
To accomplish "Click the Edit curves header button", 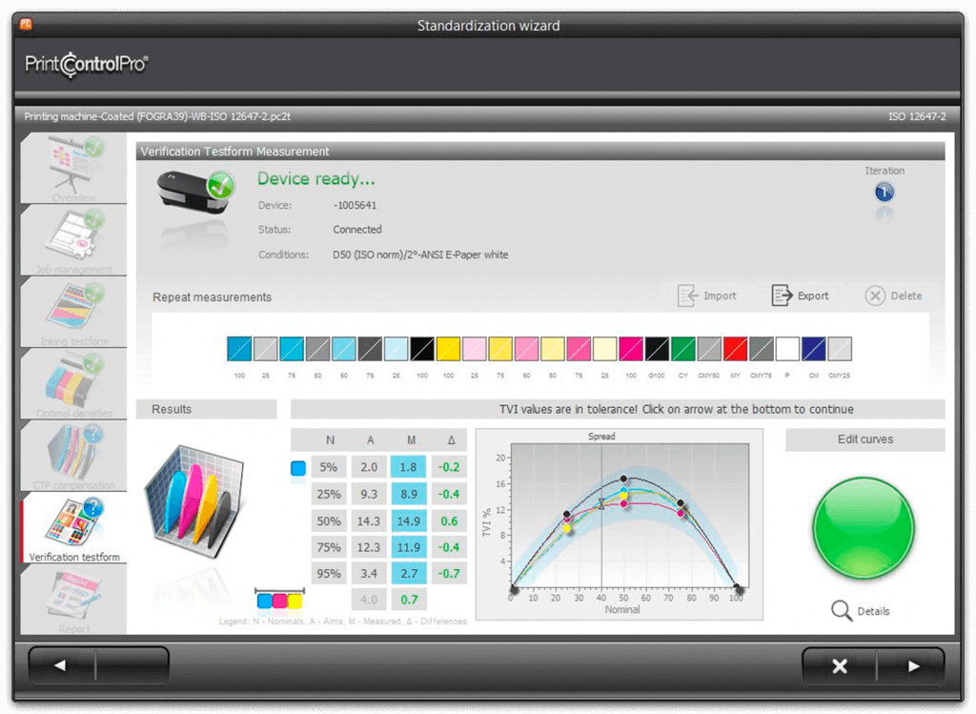I will pos(864,439).
